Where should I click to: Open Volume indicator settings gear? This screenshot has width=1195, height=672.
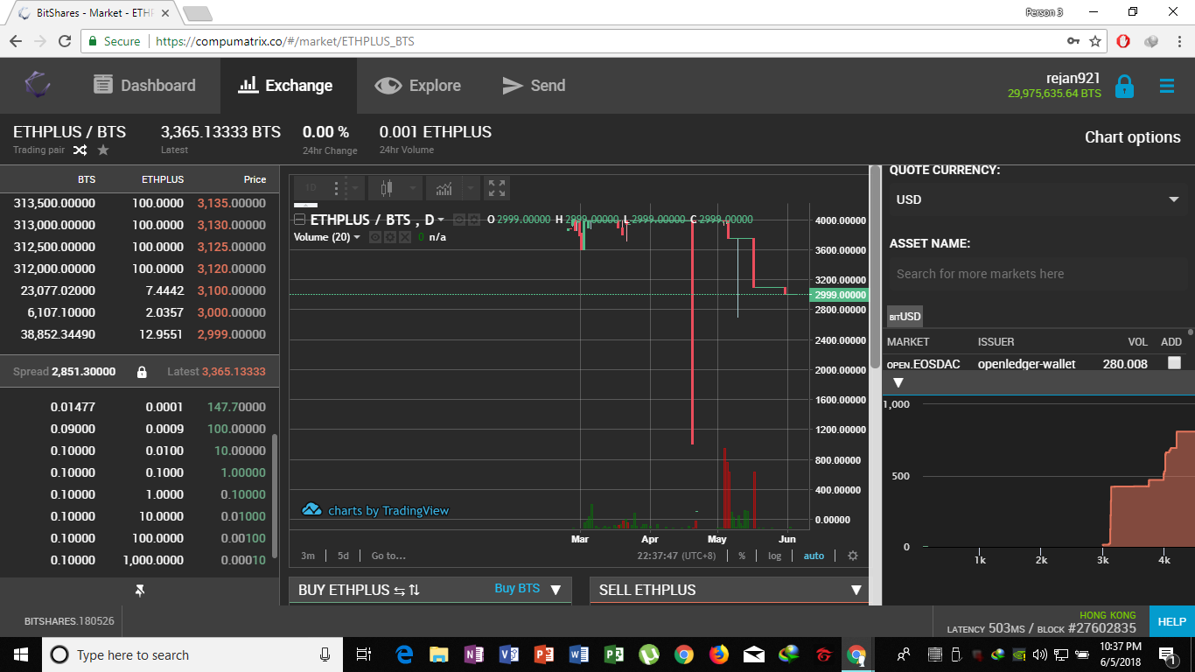pos(390,237)
